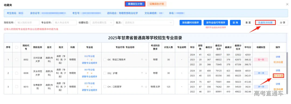
Task: Check the row checkbox for 天水师范大学
Action: point(16,73)
